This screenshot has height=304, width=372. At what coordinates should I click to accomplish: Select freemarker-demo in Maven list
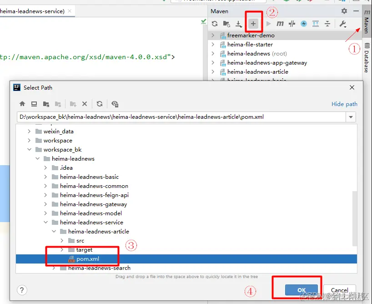coord(251,35)
